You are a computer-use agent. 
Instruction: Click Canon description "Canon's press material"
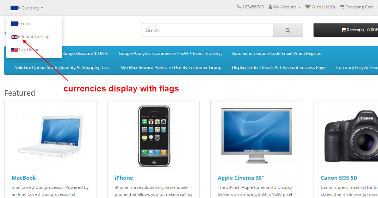[x=349, y=191]
